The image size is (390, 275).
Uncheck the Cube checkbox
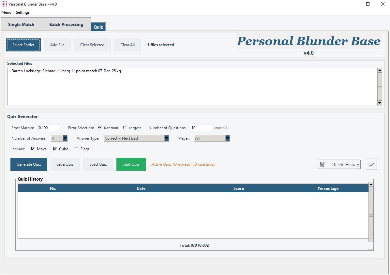tap(55, 149)
